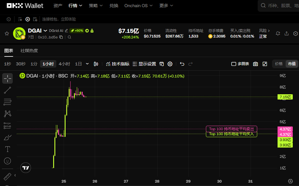
Task: Take a chart snapshot with camera icon
Action: coord(255,64)
